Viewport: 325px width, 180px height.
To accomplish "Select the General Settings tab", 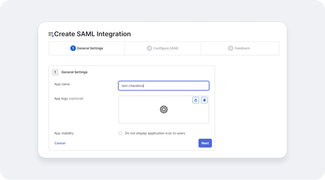I will click(87, 48).
